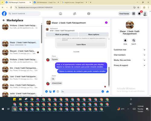Send a thumbs-up like
Screen dimensions: 151x121
pyautogui.click(x=108, y=91)
